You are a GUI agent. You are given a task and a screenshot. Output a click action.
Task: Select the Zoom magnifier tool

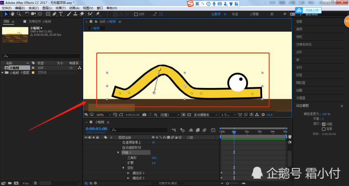(19, 14)
